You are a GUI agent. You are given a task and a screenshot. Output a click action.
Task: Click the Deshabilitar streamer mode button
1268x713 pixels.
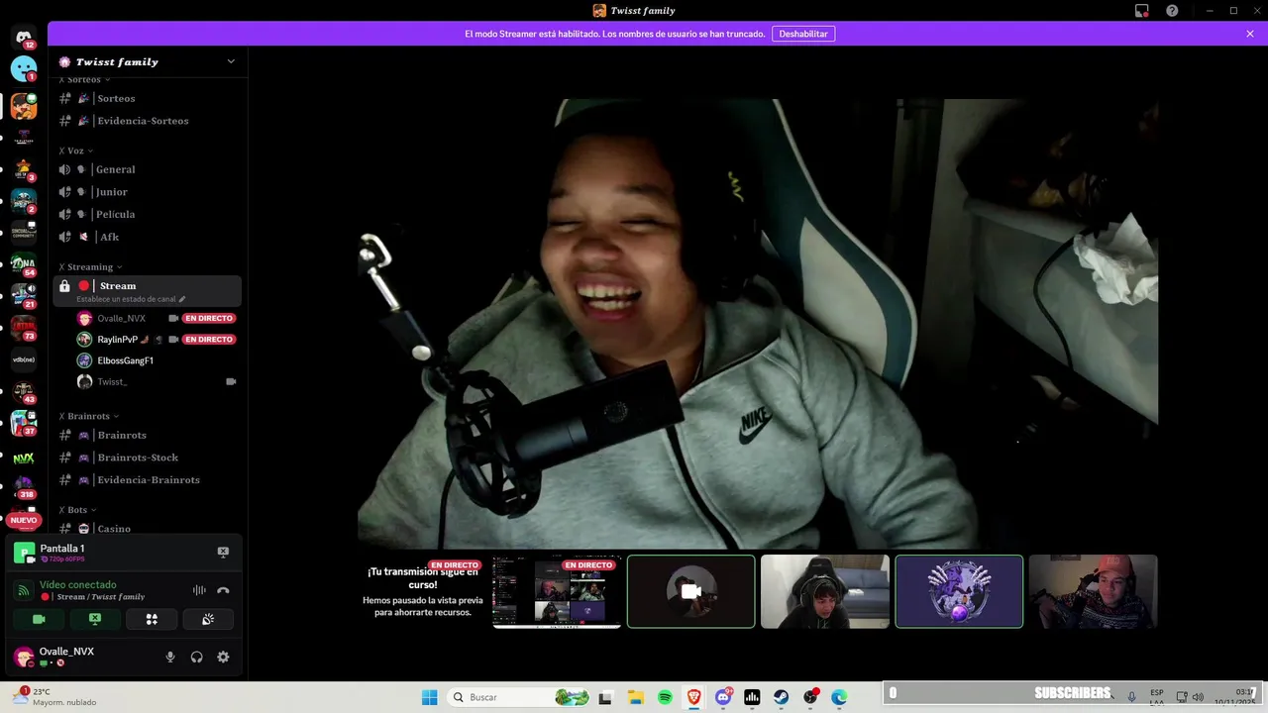[803, 34]
